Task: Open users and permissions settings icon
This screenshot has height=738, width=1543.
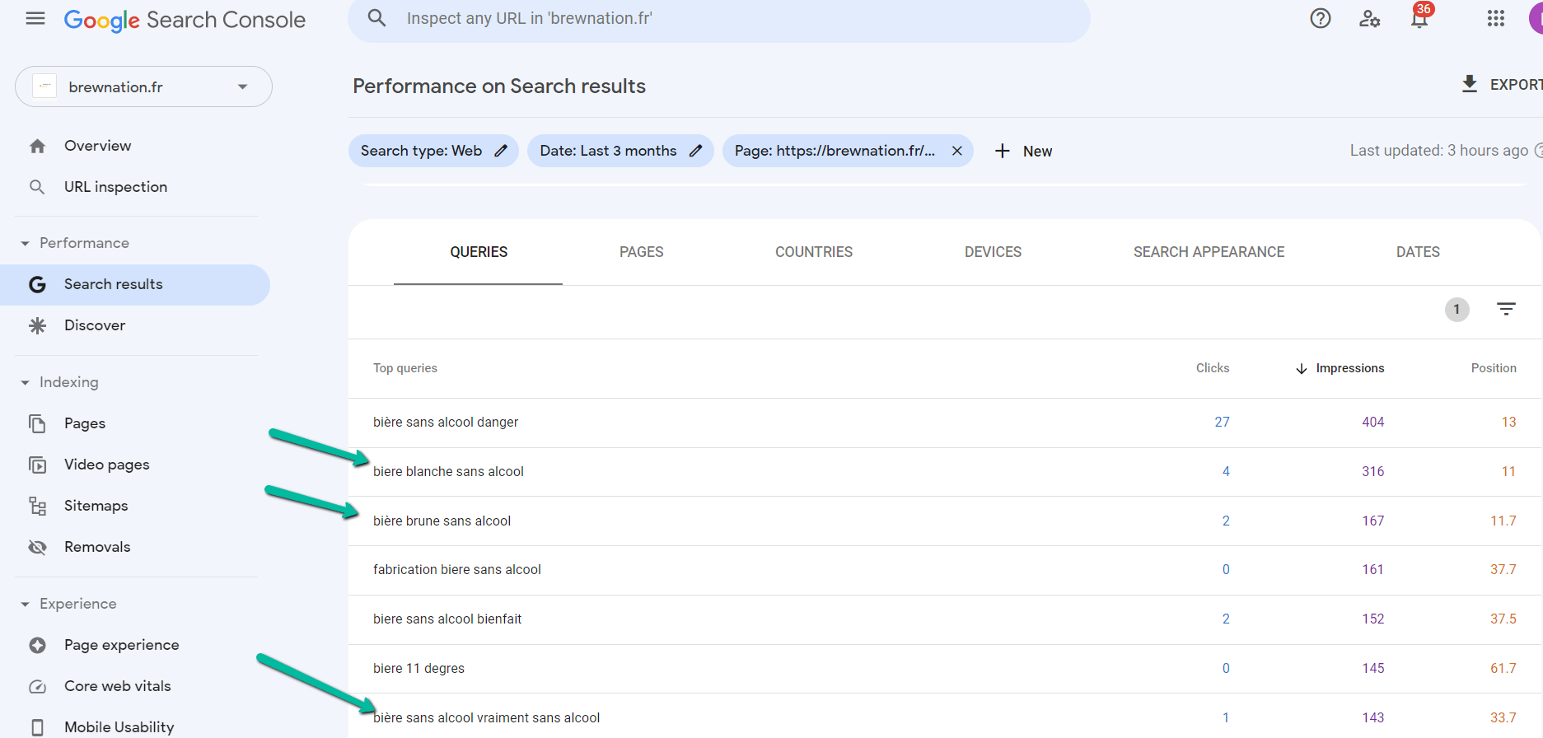Action: pos(1369,18)
